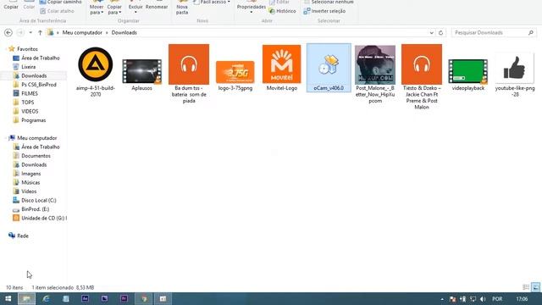The height and width of the screenshot is (305, 542).
Task: Open Rede in the navigation pane
Action: click(x=19, y=236)
